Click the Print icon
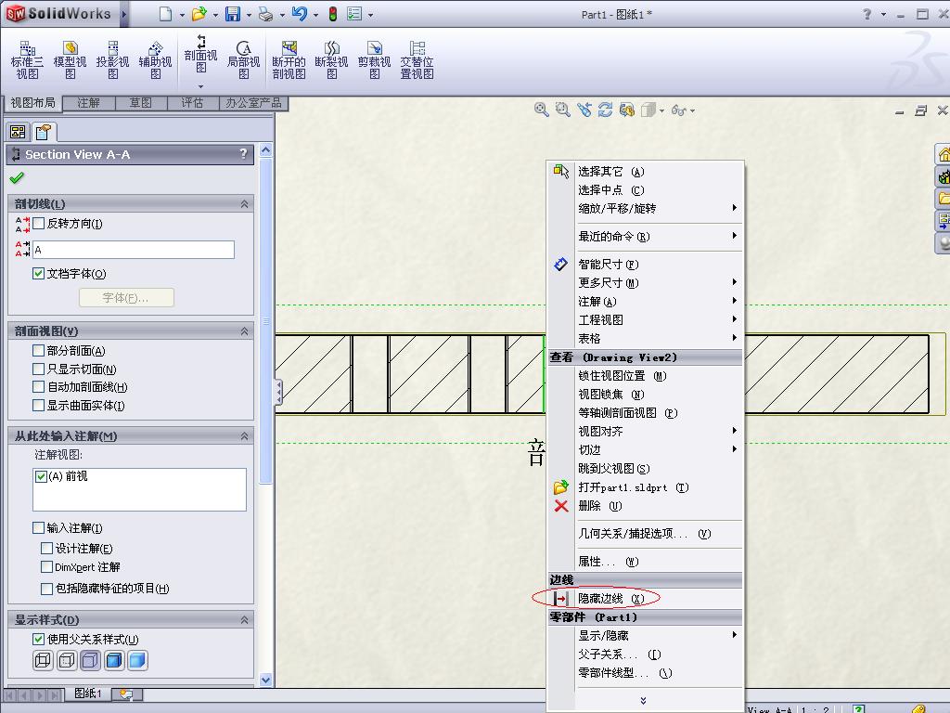 [266, 13]
